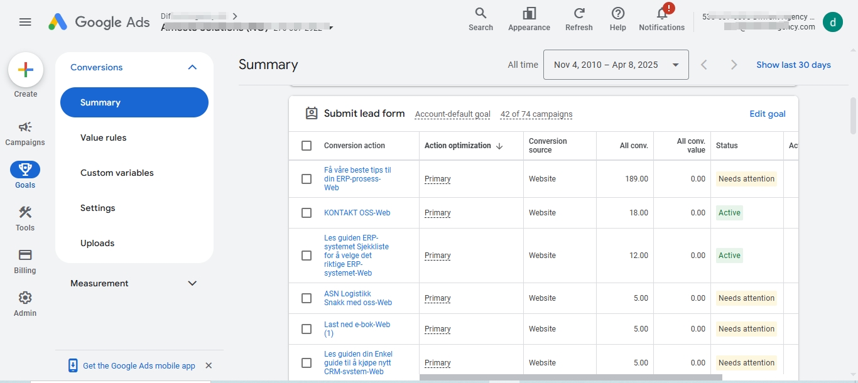Open Custom variables page
Image resolution: width=858 pixels, height=383 pixels.
pos(117,173)
